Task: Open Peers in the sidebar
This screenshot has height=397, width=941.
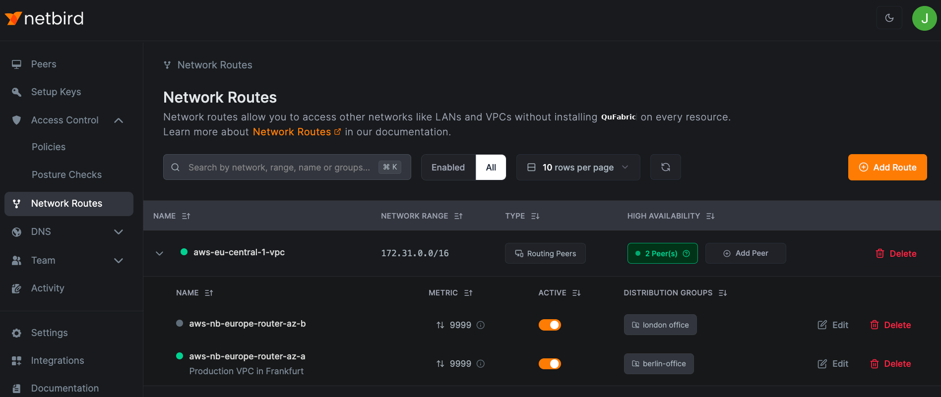Action: coord(44,64)
